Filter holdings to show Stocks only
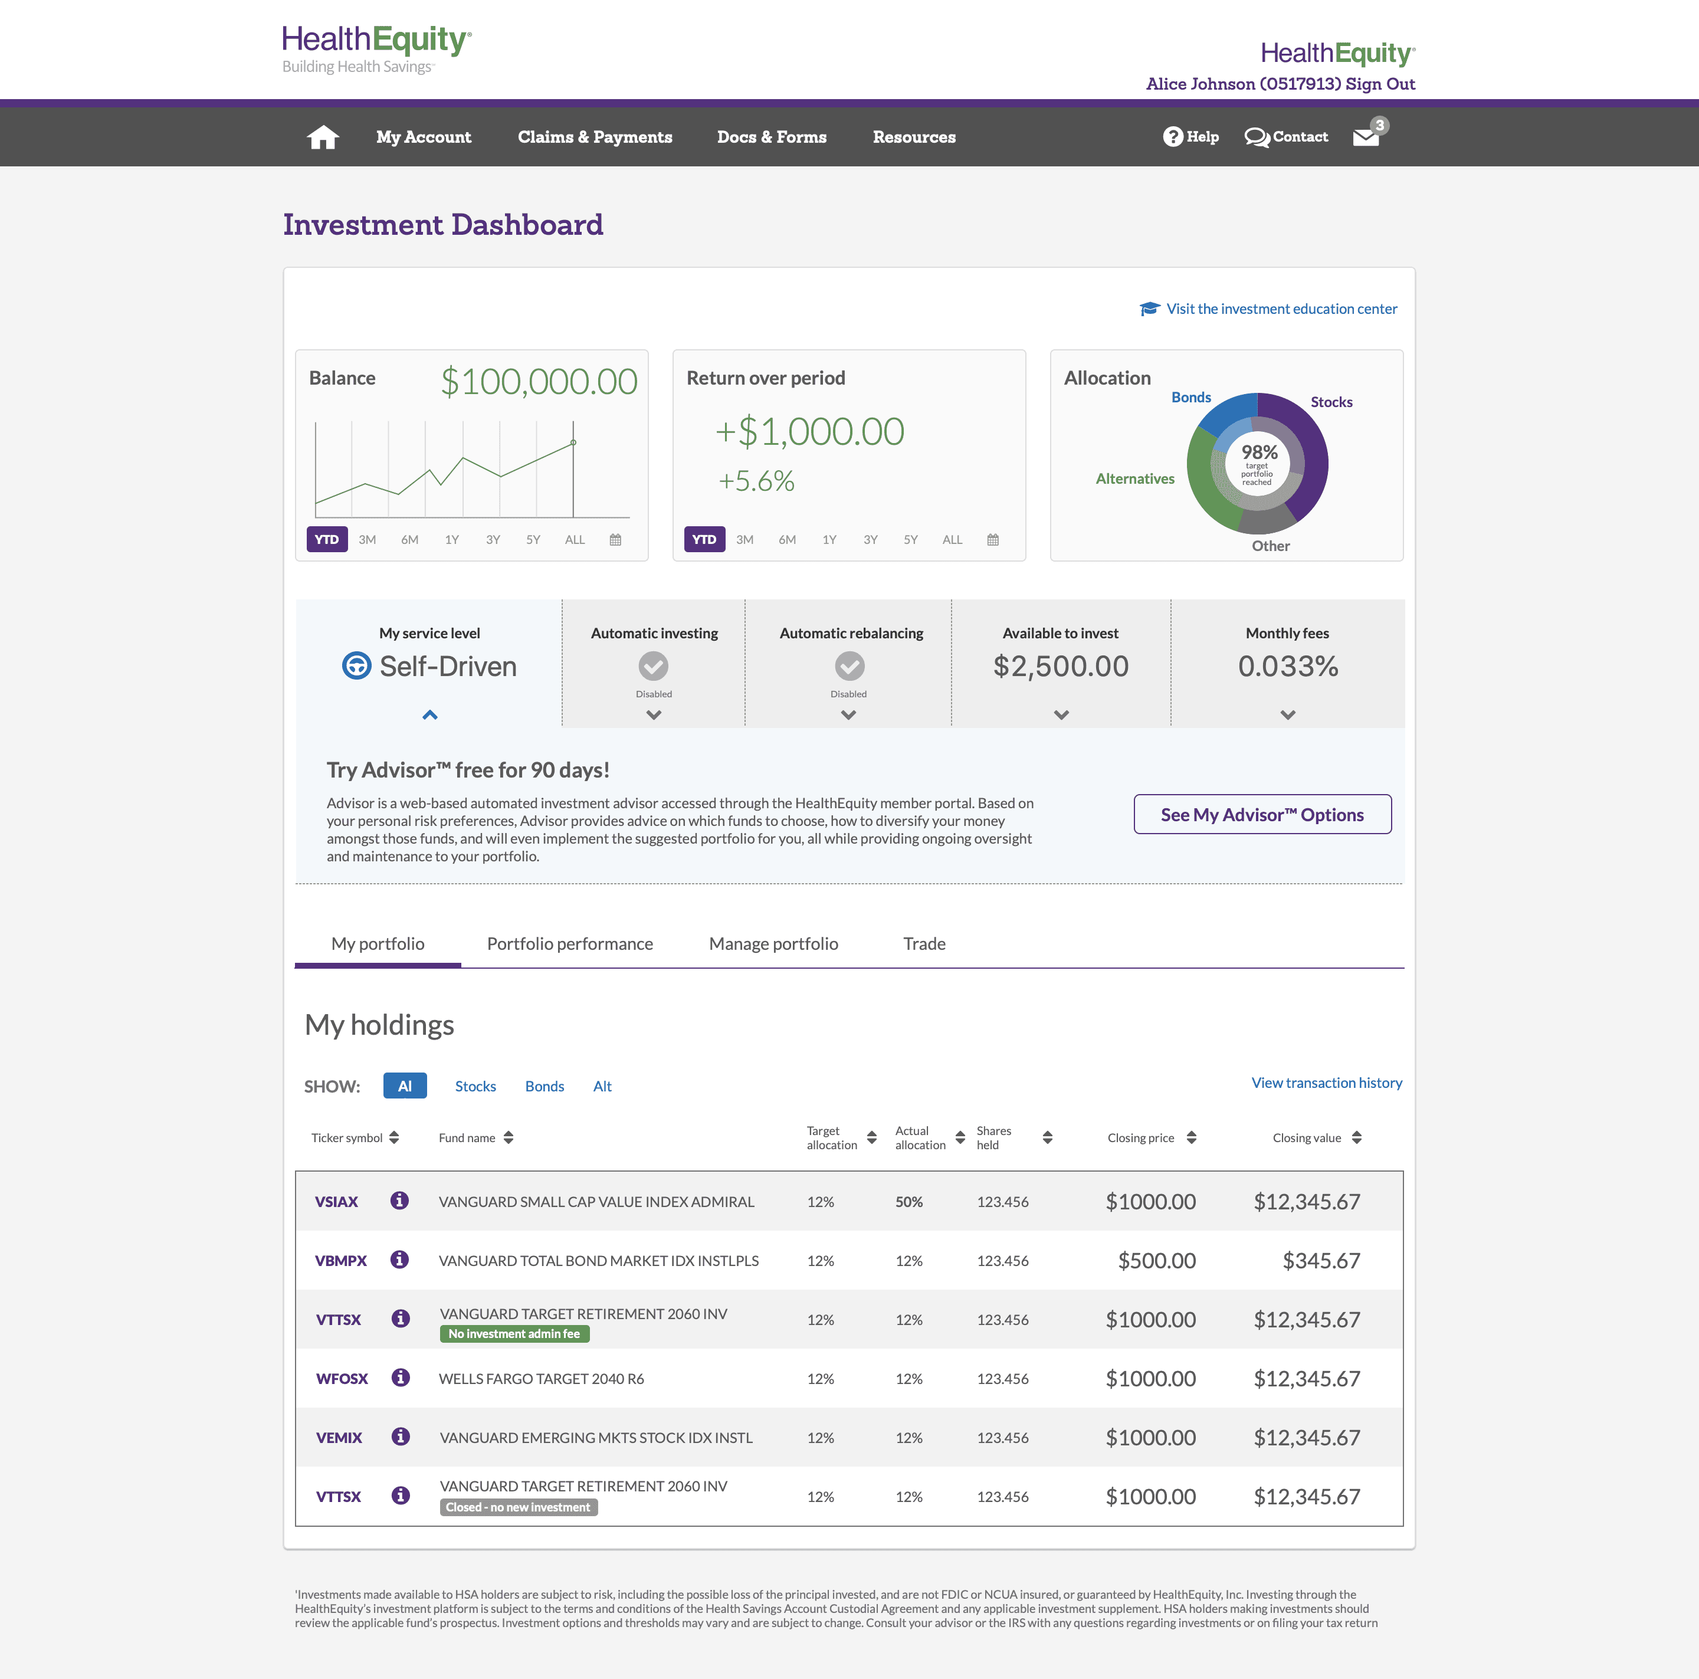This screenshot has height=1679, width=1699. pyautogui.click(x=475, y=1086)
